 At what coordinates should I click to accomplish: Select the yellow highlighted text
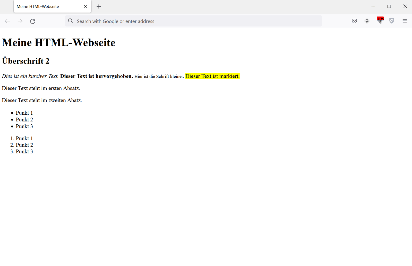212,76
